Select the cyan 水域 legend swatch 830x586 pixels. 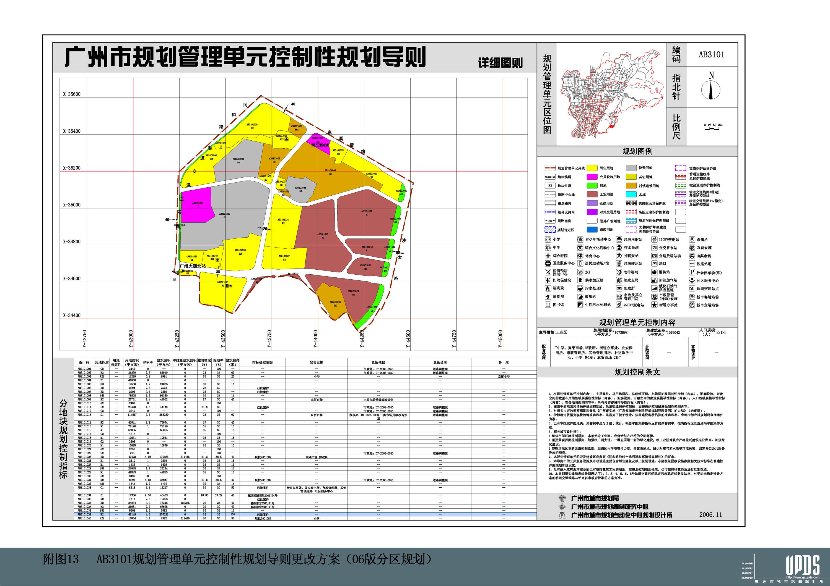pos(631,194)
